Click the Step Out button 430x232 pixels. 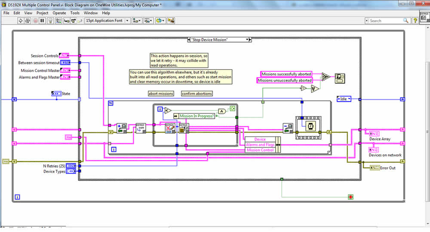click(x=80, y=21)
